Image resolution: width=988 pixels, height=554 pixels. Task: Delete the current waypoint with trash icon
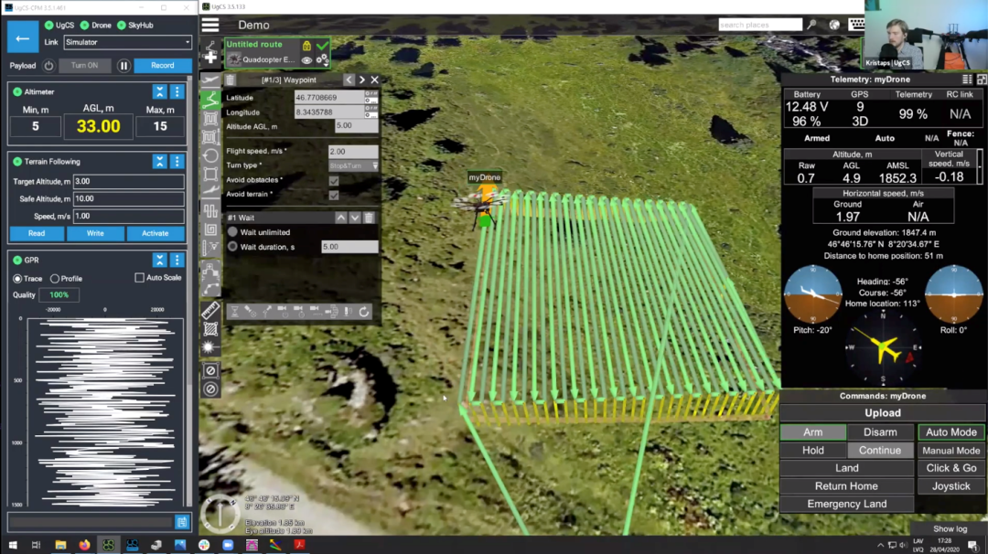click(231, 80)
